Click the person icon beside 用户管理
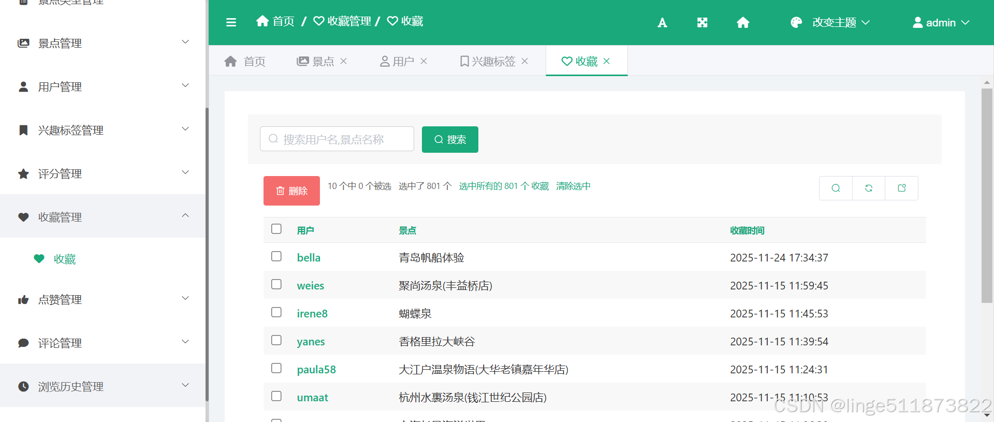 click(x=23, y=87)
